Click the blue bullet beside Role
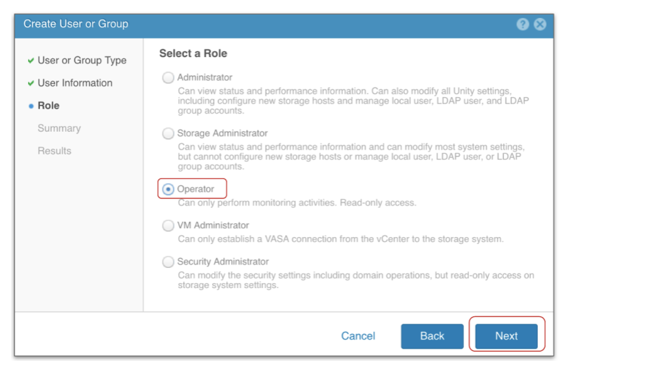 click(31, 106)
